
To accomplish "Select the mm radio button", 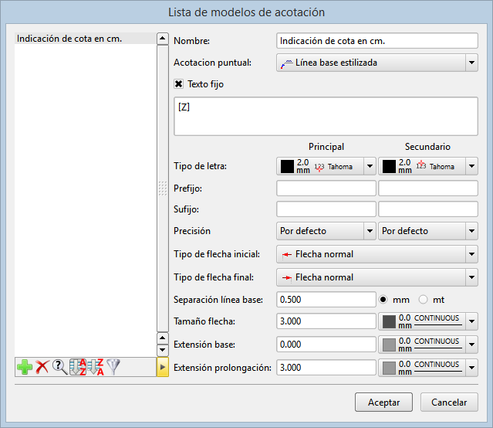I will pos(383,300).
